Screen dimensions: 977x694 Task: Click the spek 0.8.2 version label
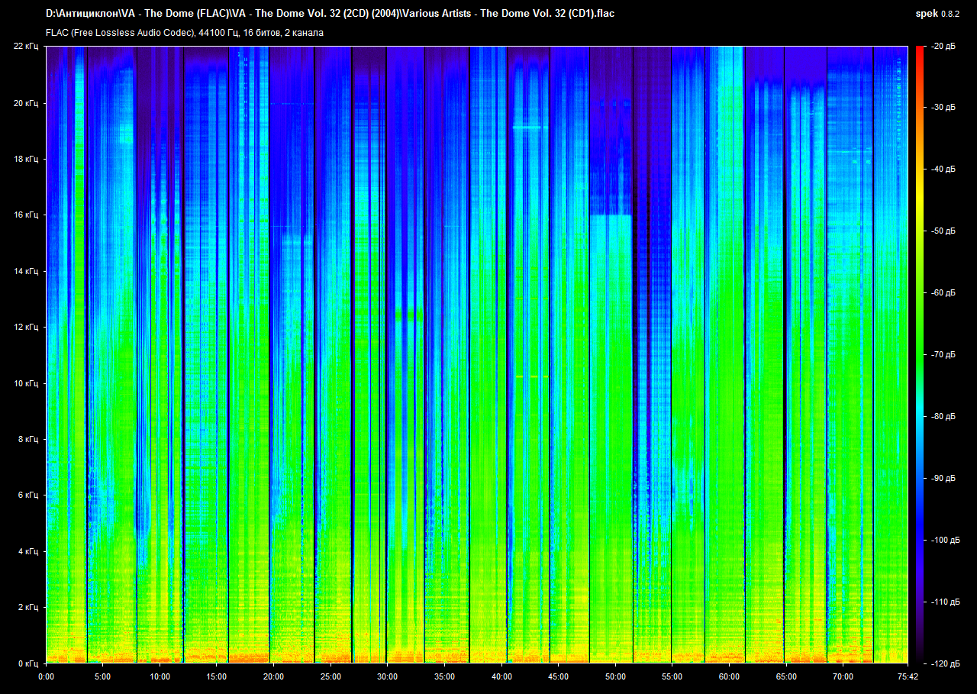point(938,14)
